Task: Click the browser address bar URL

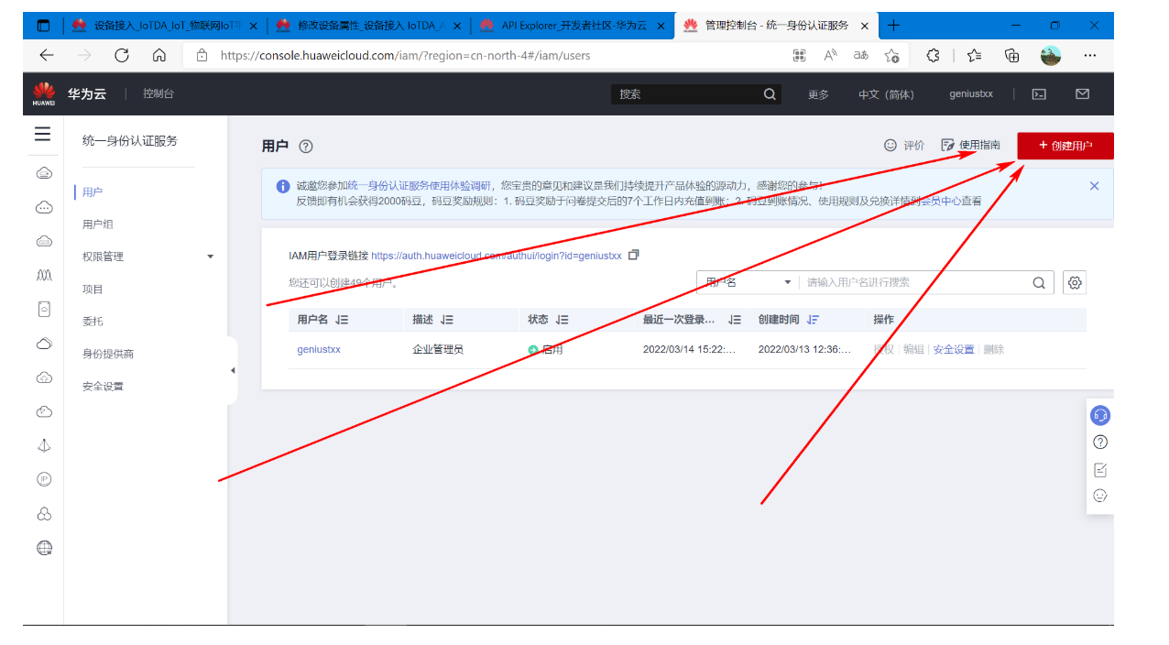Action: tap(405, 56)
